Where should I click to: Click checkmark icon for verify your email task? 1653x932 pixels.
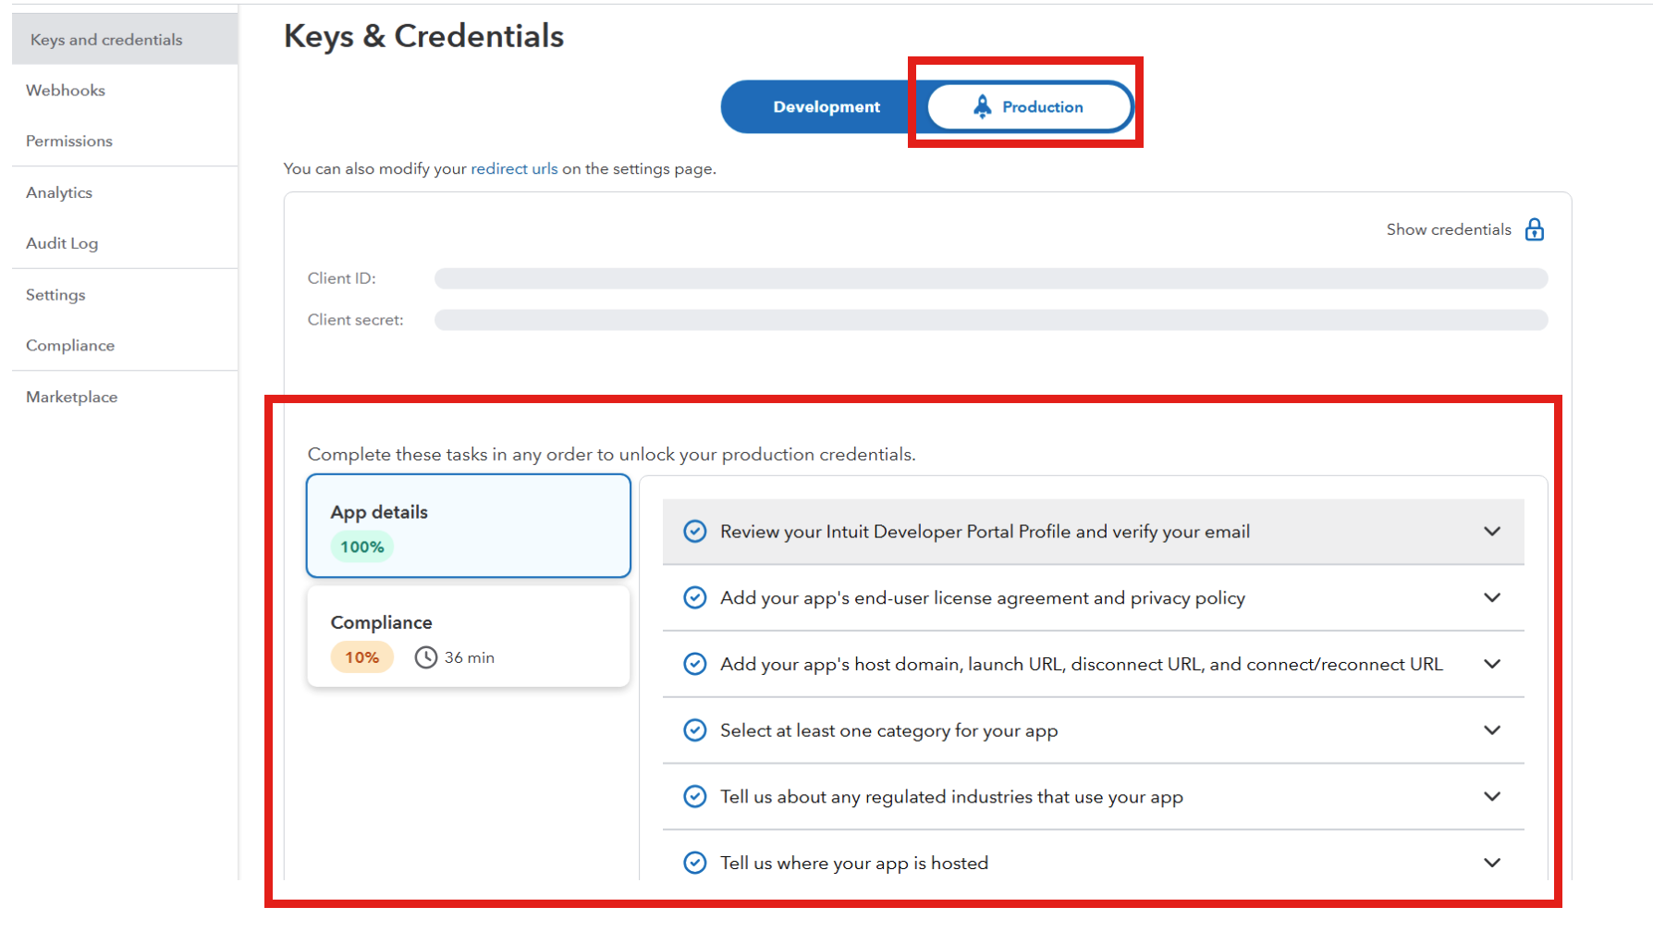point(695,532)
